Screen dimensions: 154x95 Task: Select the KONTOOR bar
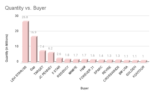tap(143, 61)
